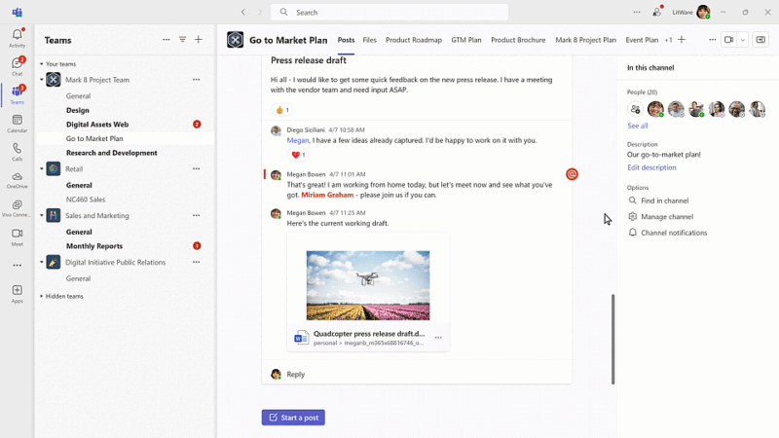Click the Megan mention link in Diego's reply

298,140
